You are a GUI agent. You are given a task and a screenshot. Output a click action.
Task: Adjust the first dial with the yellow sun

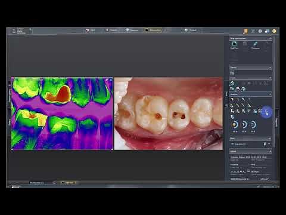(x=235, y=125)
